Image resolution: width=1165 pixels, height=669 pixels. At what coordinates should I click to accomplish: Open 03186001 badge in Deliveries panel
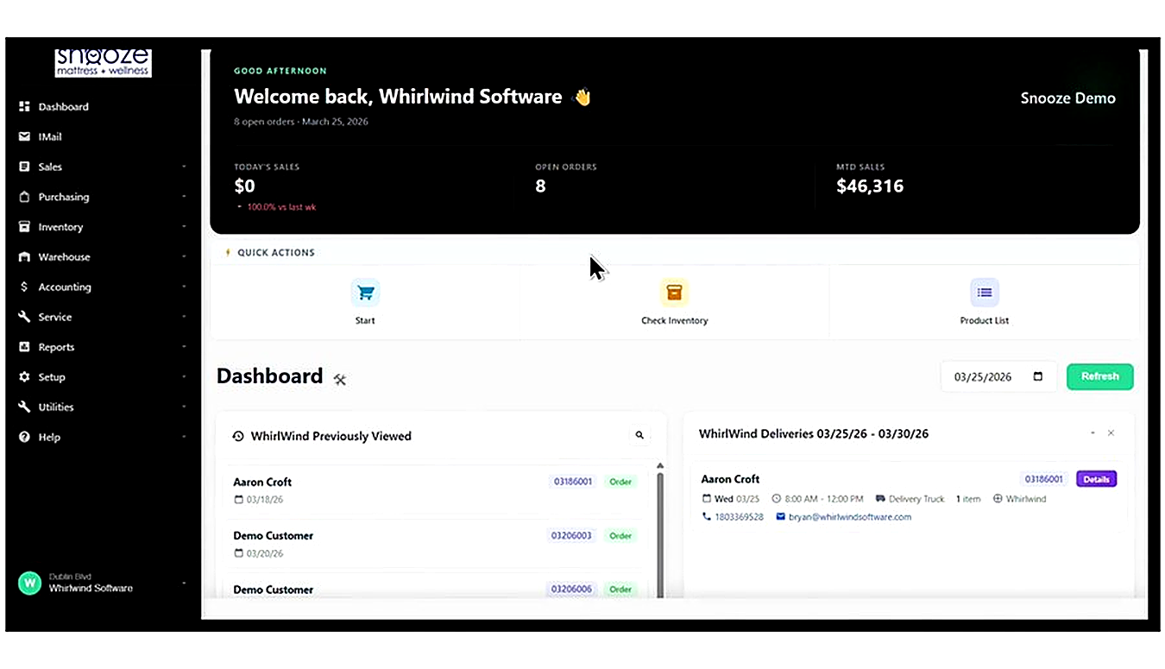(x=1044, y=479)
